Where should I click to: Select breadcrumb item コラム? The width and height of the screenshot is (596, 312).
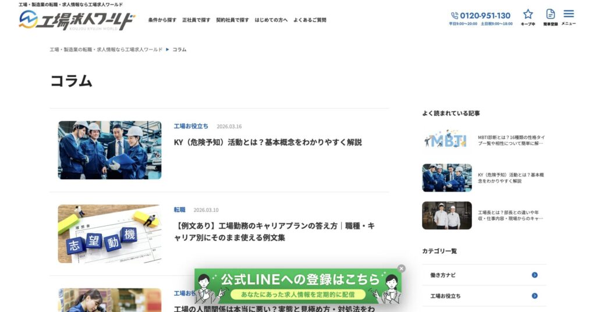(x=179, y=49)
